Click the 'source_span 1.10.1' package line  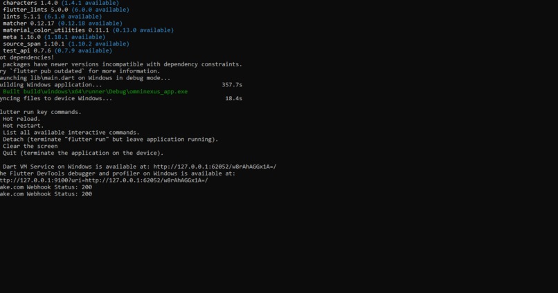tap(66, 44)
